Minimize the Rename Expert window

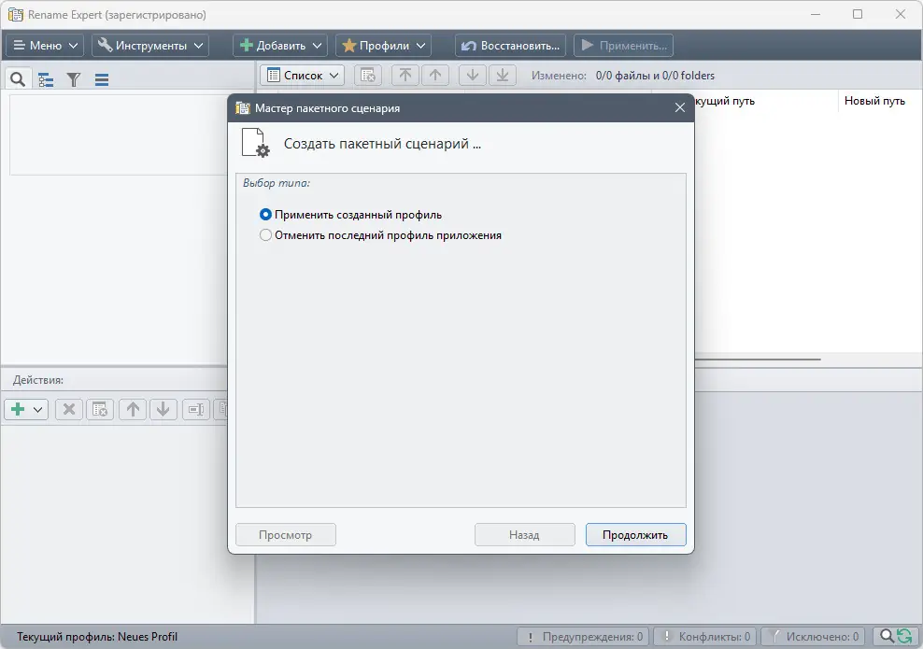pyautogui.click(x=816, y=14)
